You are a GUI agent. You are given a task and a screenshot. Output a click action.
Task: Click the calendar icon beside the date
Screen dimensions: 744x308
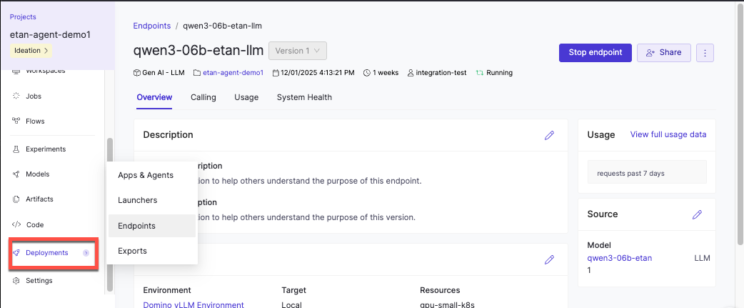(276, 73)
